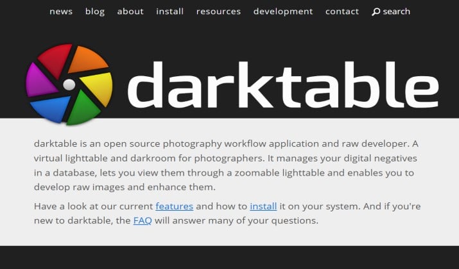
Task: Click the colorful darktable aperture logo
Action: click(x=69, y=84)
